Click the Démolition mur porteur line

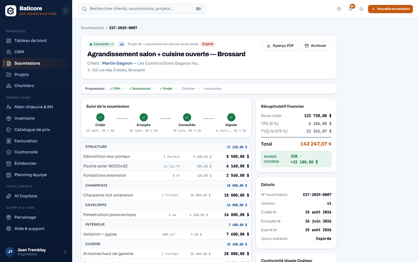166,157
